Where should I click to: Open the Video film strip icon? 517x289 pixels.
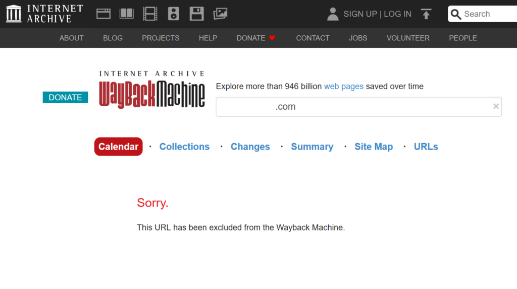point(150,14)
